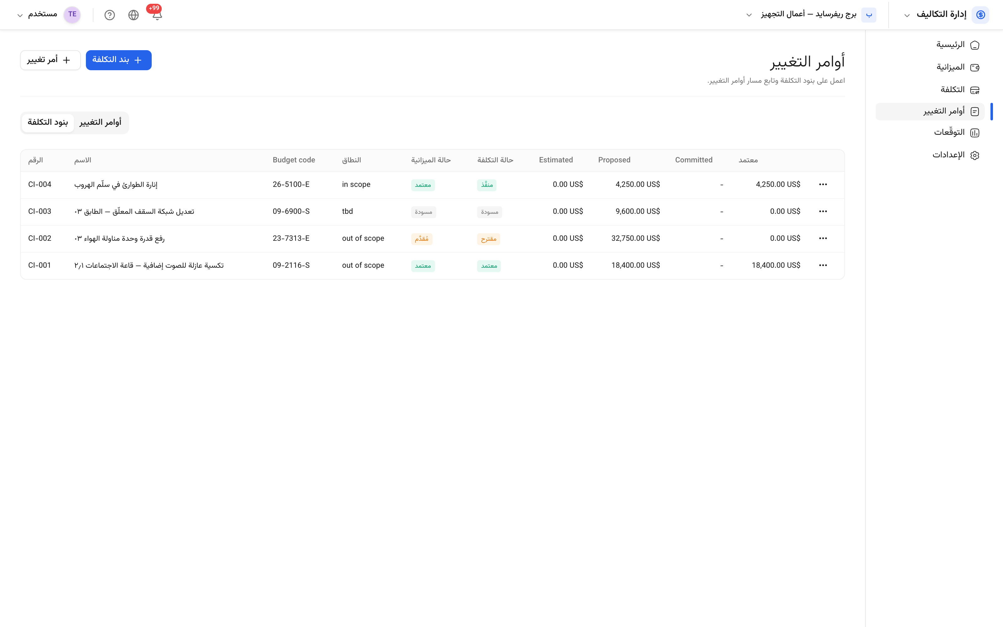The image size is (1003, 627).
Task: Click the Budget code column header
Action: pyautogui.click(x=294, y=160)
